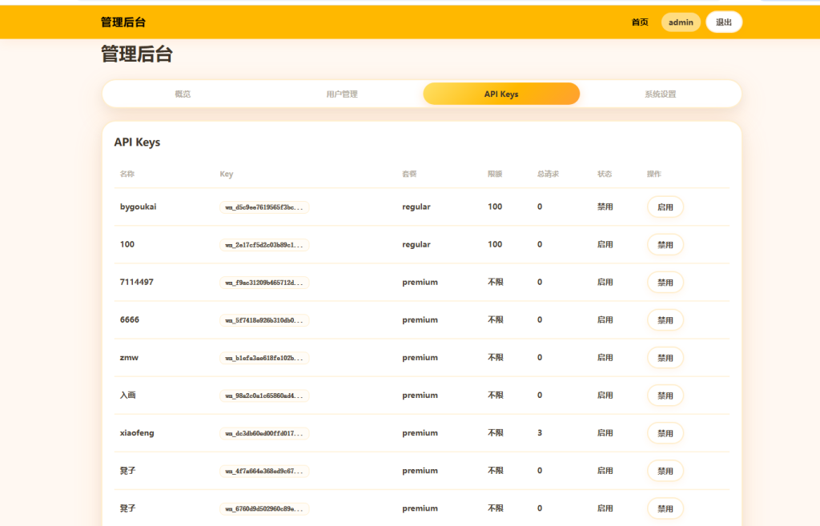The image size is (820, 526).
Task: Click the 限额 column header
Action: pos(495,174)
